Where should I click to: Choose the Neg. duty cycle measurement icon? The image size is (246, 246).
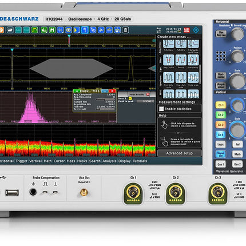coord(181,77)
